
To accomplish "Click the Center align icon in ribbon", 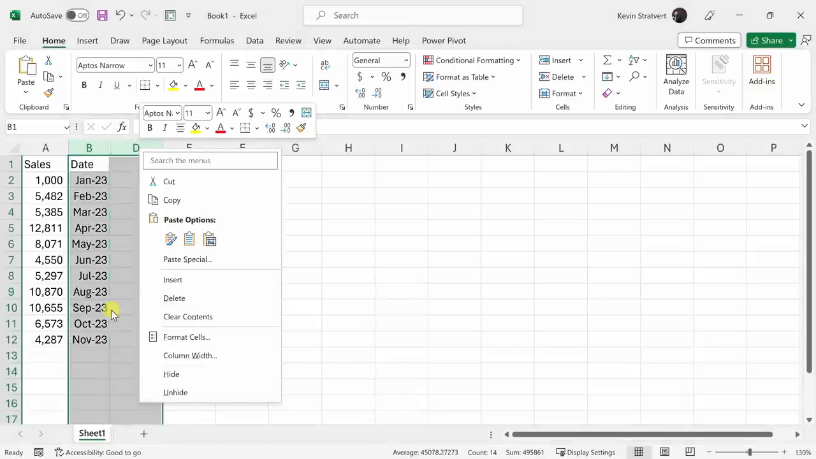I will pos(251,85).
